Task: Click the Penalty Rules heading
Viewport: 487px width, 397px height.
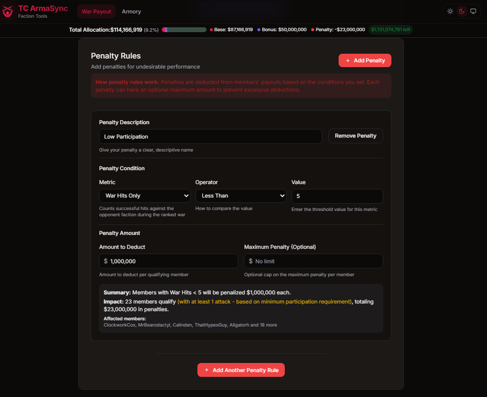Action: (116, 56)
